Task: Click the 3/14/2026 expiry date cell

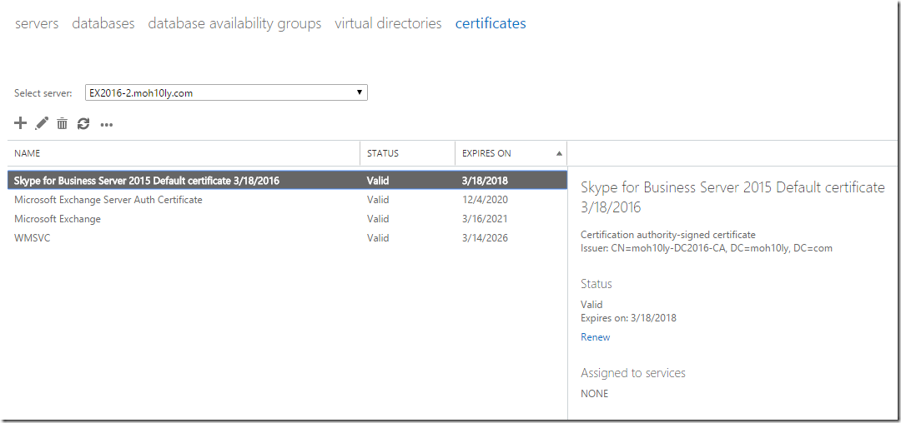Action: click(485, 238)
